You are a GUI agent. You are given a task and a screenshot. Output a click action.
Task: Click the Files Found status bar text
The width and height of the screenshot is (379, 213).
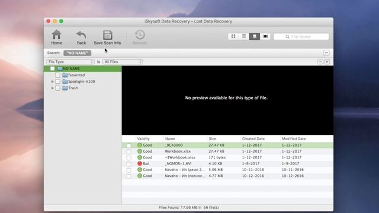(x=189, y=208)
